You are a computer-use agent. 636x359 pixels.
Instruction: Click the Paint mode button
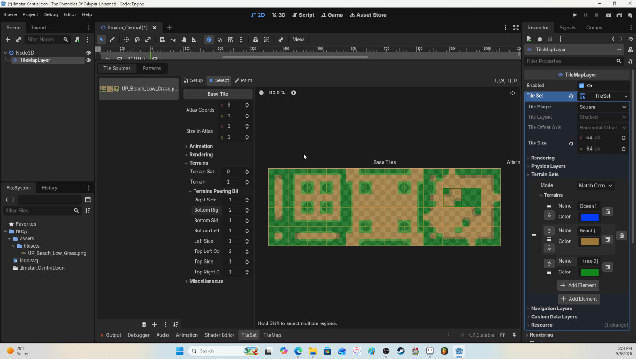pos(243,80)
